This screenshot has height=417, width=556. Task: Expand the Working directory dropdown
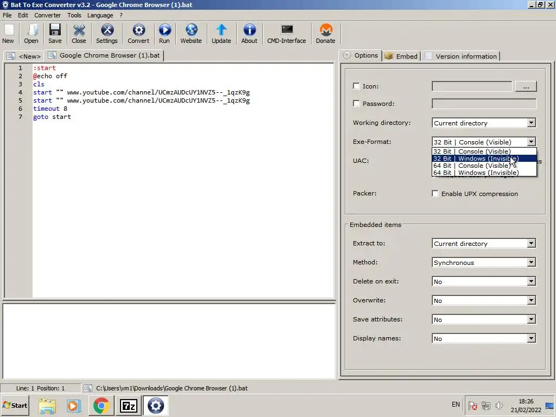531,123
